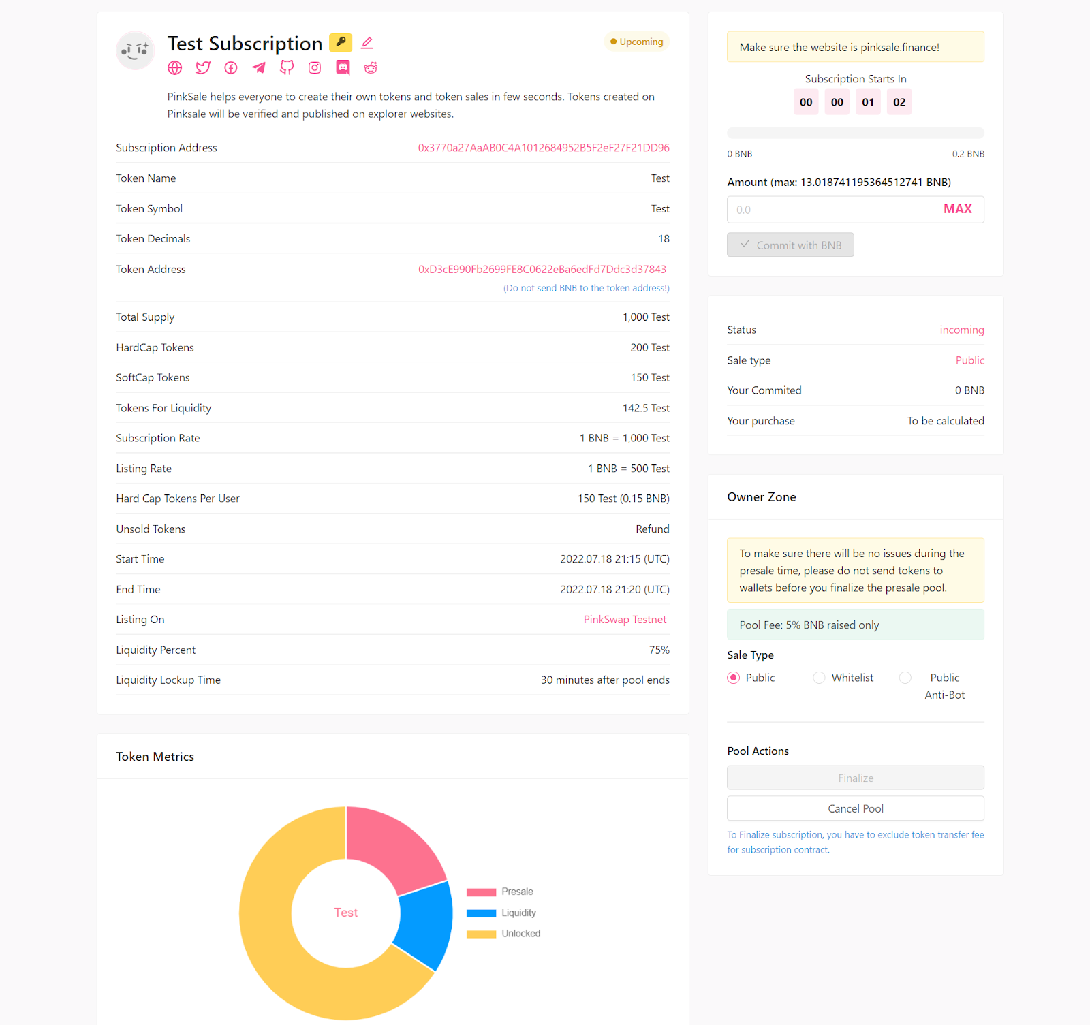Click the Cancel Pool button
The width and height of the screenshot is (1090, 1025).
pos(856,808)
